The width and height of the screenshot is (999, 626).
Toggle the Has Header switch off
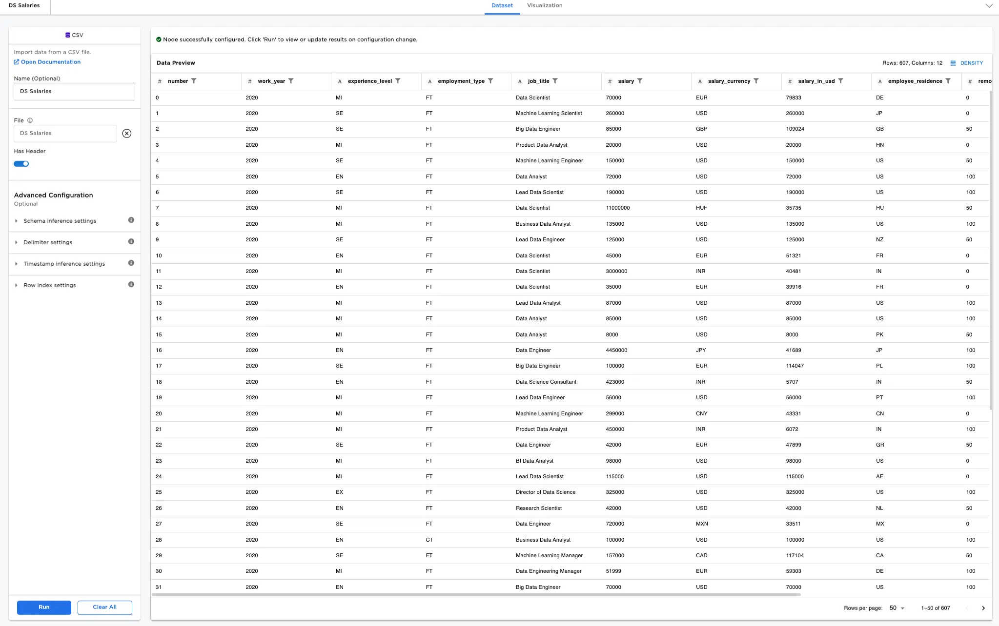pos(21,163)
